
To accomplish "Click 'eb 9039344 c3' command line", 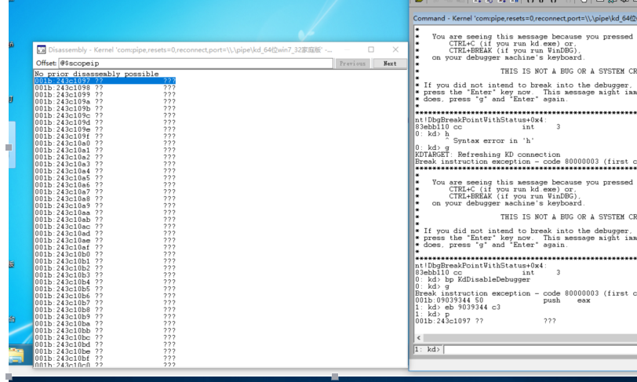I will coord(458,307).
